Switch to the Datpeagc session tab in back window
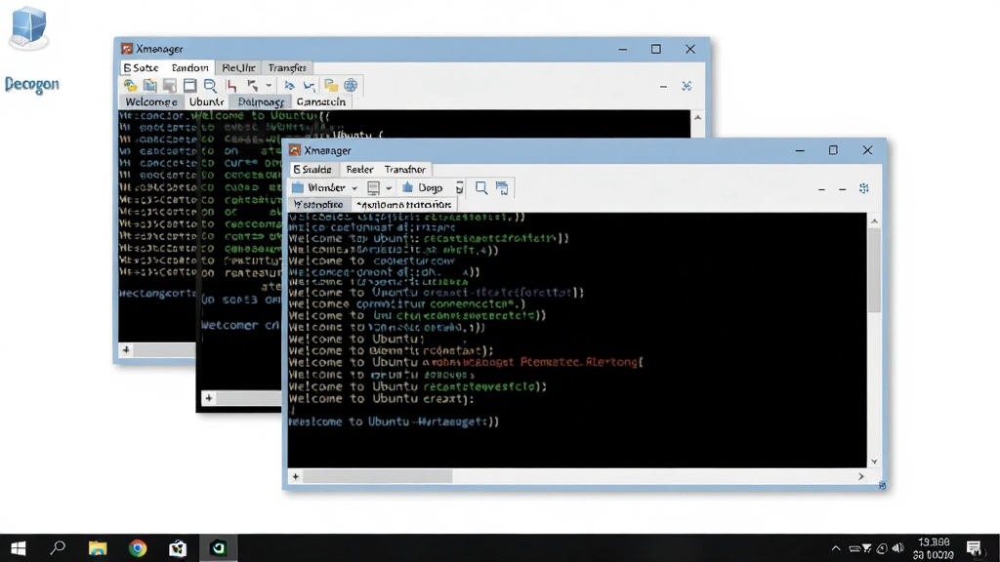Image resolution: width=1000 pixels, height=562 pixels. tap(261, 101)
